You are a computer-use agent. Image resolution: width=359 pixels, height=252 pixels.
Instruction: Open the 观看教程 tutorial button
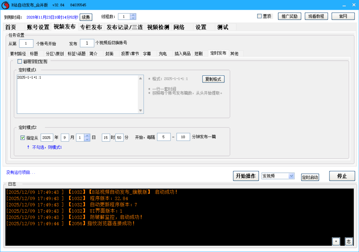tap(316, 16)
